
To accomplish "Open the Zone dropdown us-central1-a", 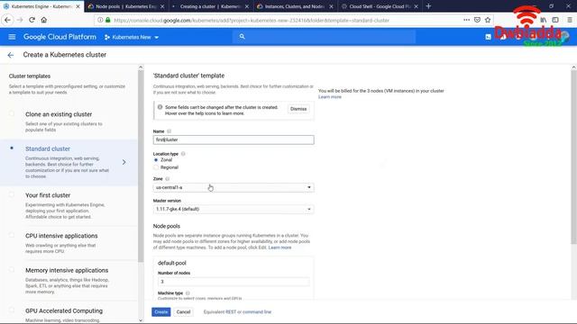I will pos(234,187).
